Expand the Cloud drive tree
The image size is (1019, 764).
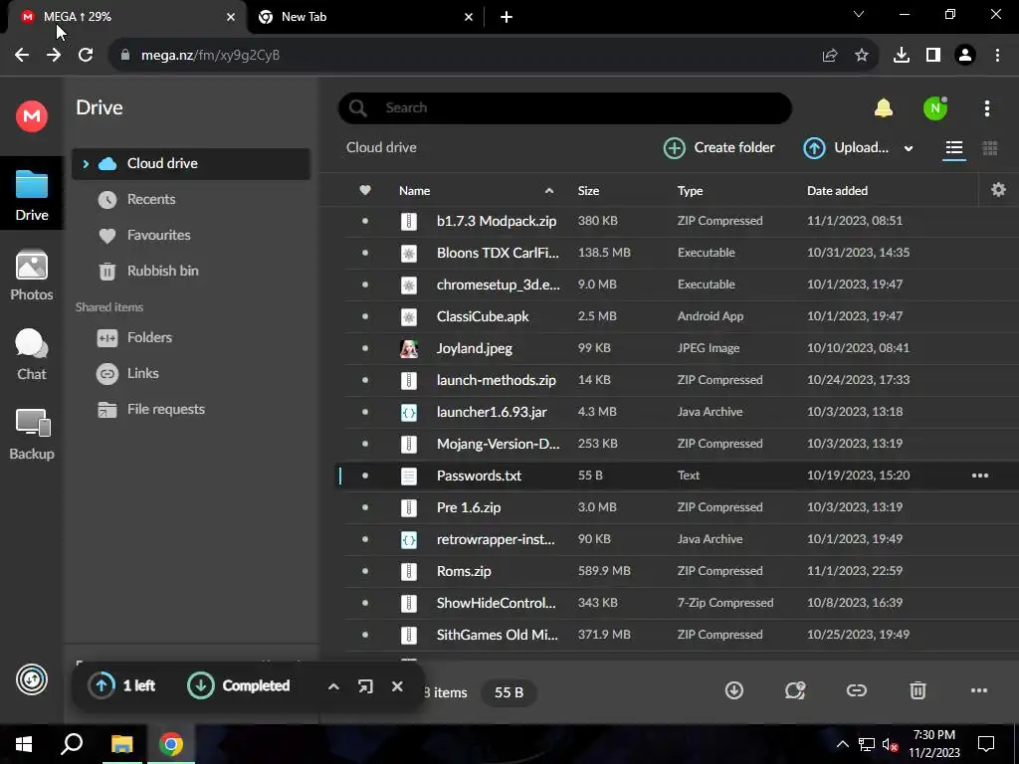[86, 164]
